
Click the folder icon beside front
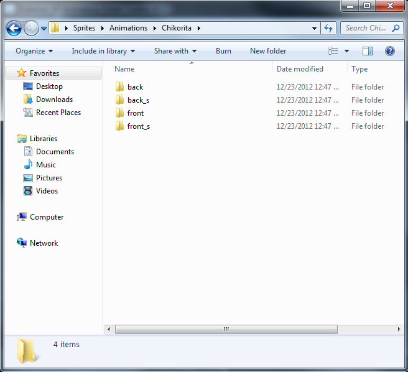click(119, 113)
